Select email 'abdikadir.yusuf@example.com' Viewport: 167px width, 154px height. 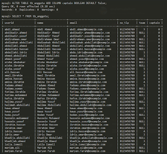[x=90, y=36]
